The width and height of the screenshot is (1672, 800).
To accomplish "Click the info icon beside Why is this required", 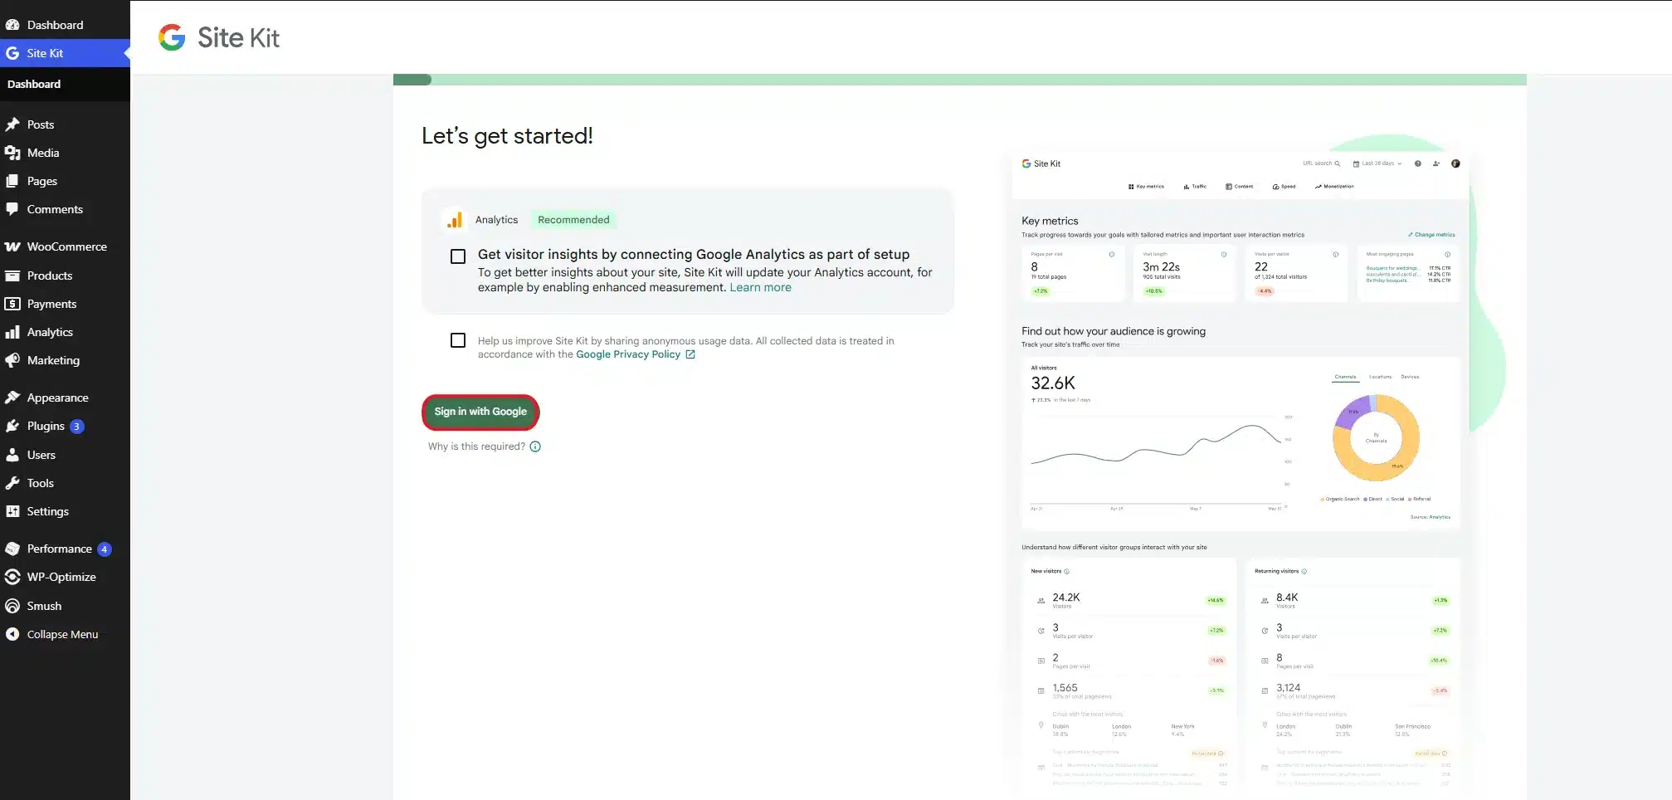I will coord(535,446).
